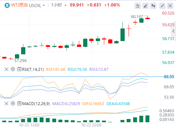
Task: Remove the MACD indicator panel
Action: (x=6, y=103)
